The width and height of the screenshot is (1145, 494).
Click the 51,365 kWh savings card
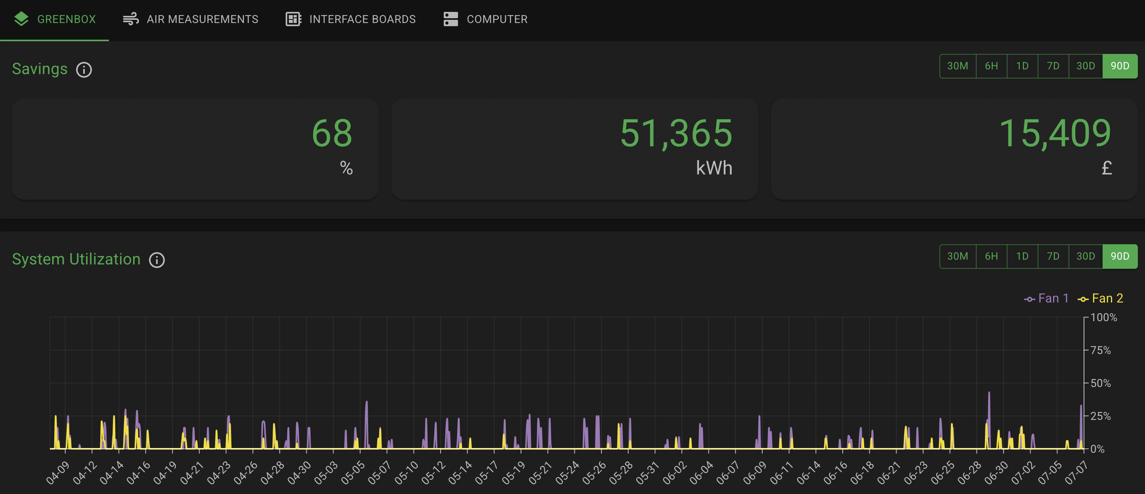pyautogui.click(x=575, y=149)
